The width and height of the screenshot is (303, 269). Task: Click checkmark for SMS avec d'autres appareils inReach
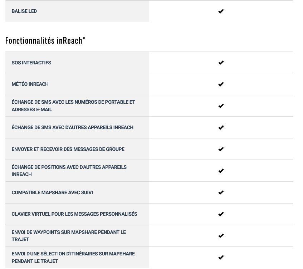(221, 128)
